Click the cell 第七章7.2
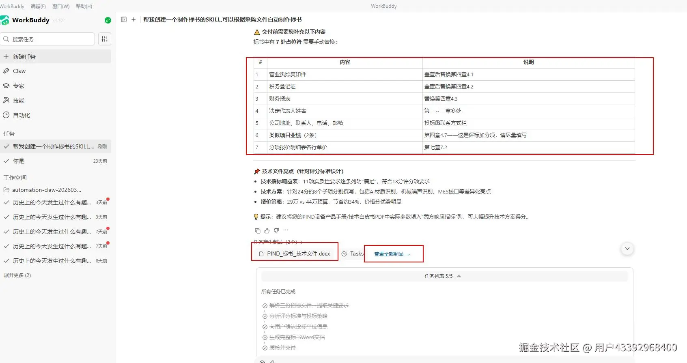 (528, 147)
